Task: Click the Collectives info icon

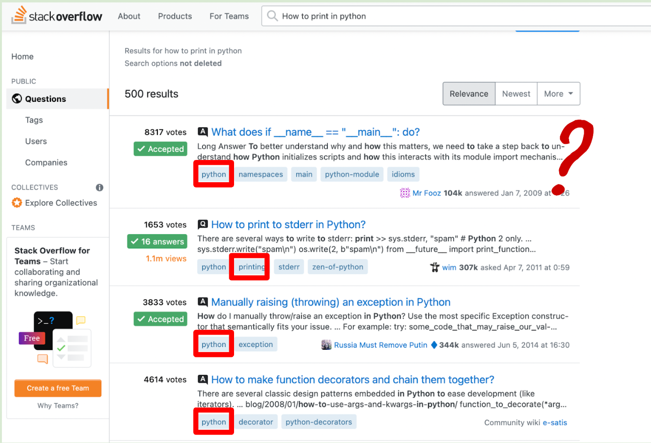Action: (x=99, y=187)
